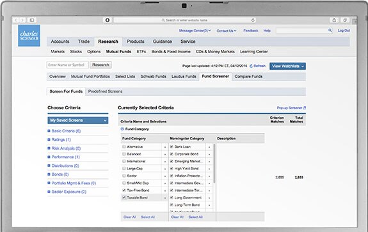
Task: Open the Products main tab
Action: point(136,42)
